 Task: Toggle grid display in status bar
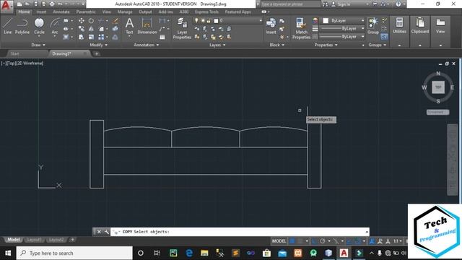click(292, 241)
